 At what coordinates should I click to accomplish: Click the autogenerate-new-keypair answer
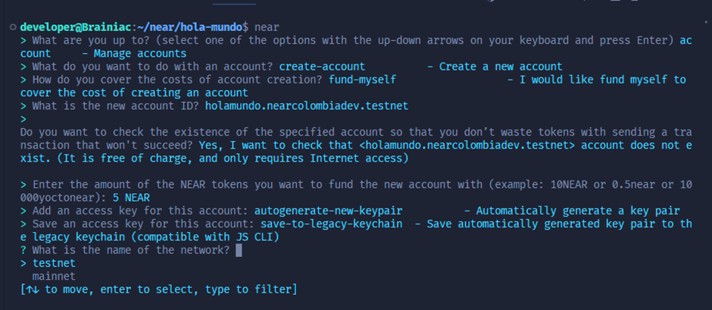pyautogui.click(x=328, y=211)
